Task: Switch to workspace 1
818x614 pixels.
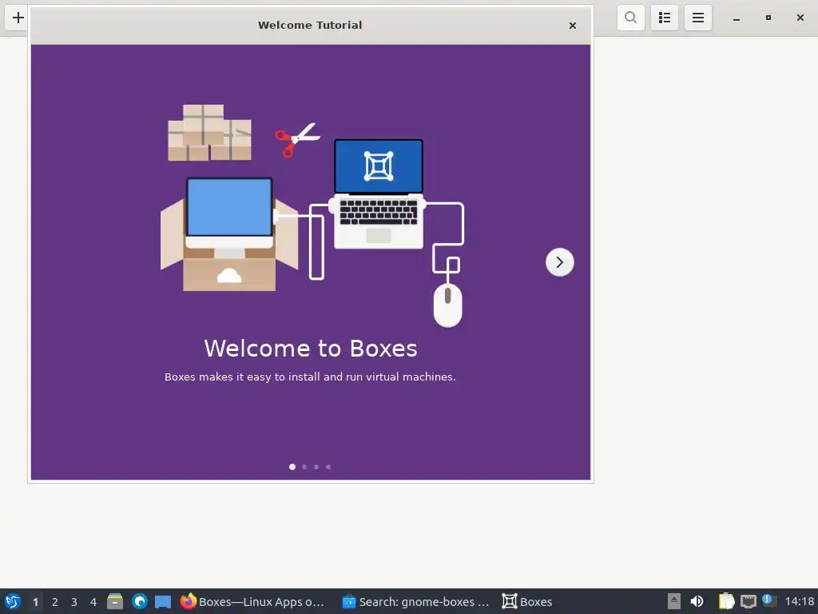Action: coord(35,602)
